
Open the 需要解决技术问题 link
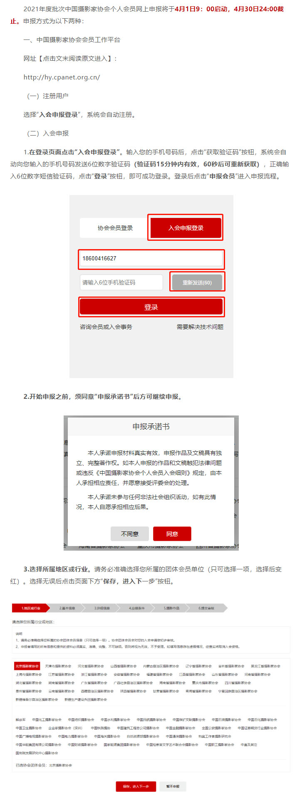(x=200, y=327)
